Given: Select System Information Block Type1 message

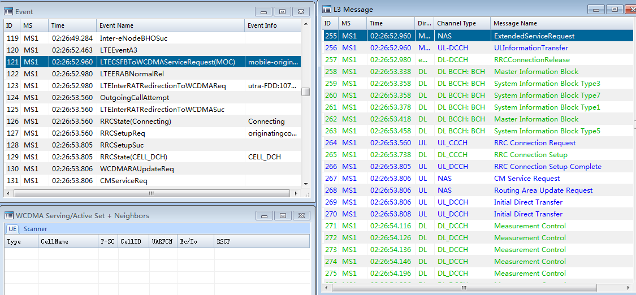Looking at the screenshot, I should coord(477,107).
